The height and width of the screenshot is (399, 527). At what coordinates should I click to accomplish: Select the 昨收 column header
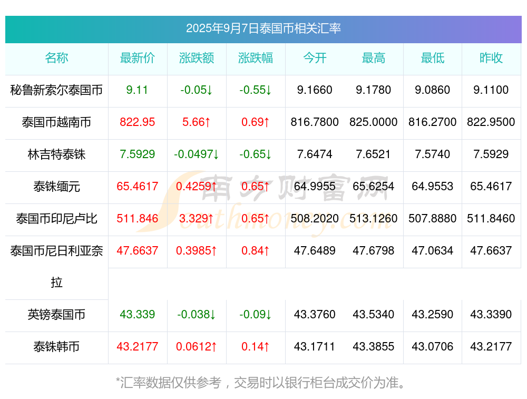pyautogui.click(x=491, y=58)
